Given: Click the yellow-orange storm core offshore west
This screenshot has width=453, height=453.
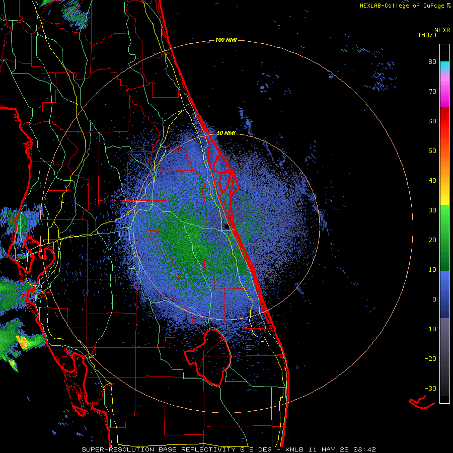Looking at the screenshot, I should tap(23, 342).
